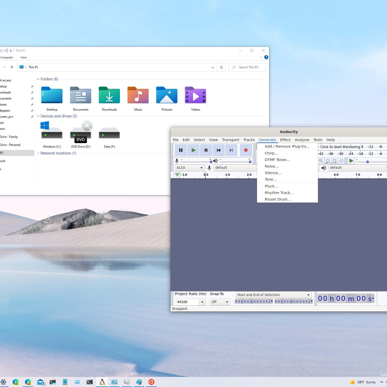Open the Pictures folder in This PC
The height and width of the screenshot is (387, 387).
point(167,99)
